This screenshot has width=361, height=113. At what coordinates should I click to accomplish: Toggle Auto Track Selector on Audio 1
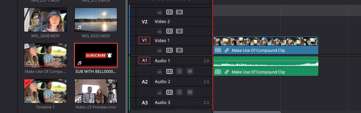[x=169, y=71]
